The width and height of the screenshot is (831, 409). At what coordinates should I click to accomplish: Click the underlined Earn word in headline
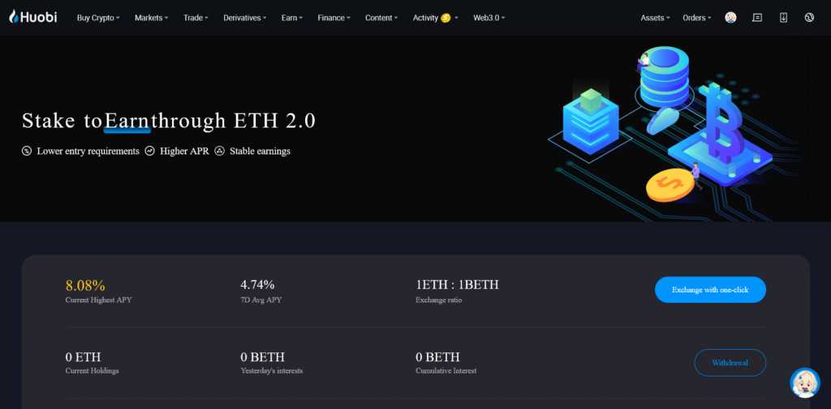tap(127, 121)
